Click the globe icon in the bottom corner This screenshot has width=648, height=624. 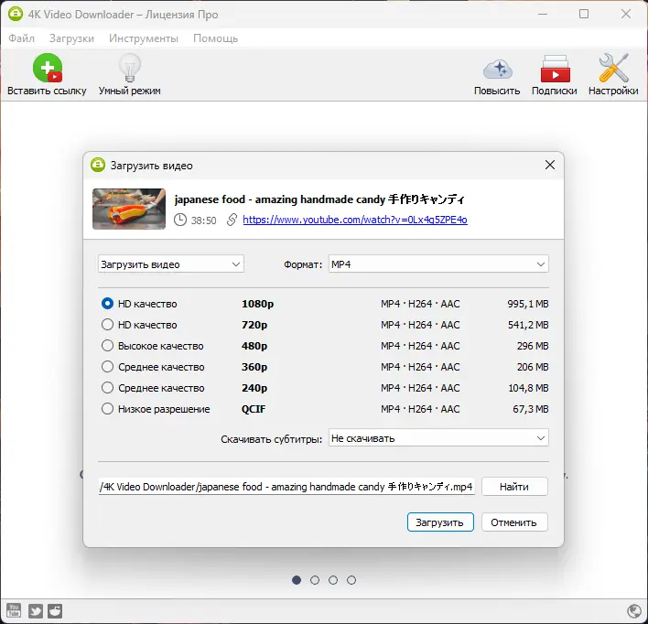634,611
